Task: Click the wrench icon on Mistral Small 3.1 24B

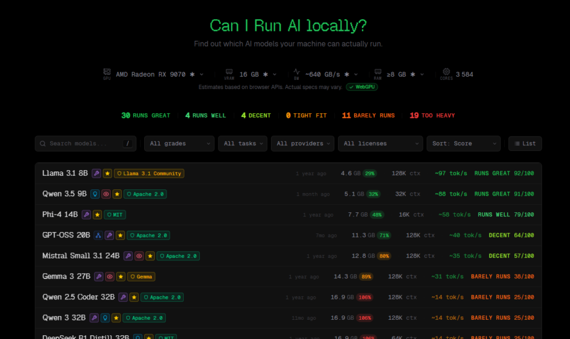Action: pos(128,256)
